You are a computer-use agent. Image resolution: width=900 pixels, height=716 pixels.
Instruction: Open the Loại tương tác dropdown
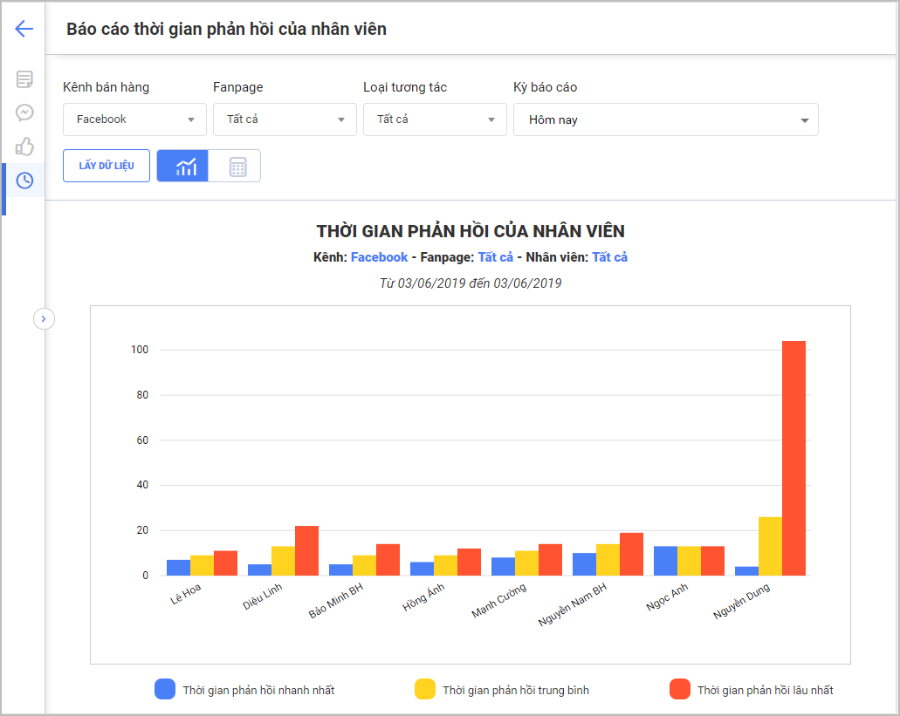[x=435, y=119]
